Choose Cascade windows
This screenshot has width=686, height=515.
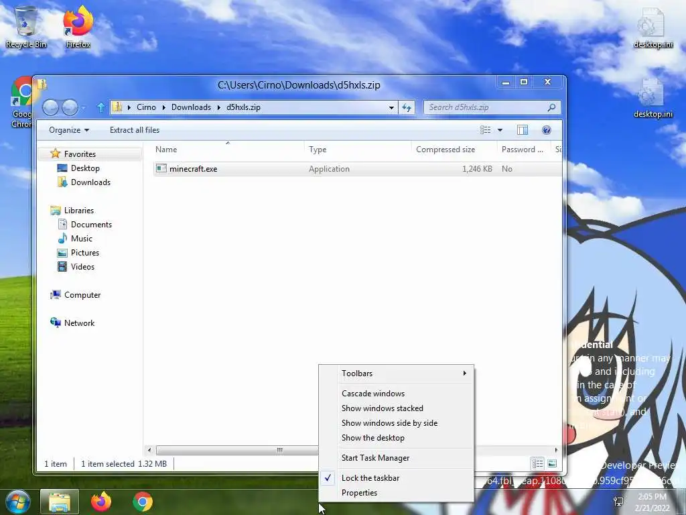[x=397, y=393]
